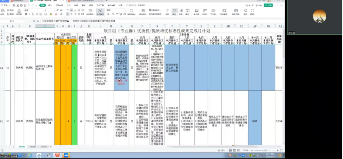Screen dimensions: 343x159
Task: Click the undo arrow icon
Action: click(x=29, y=5)
